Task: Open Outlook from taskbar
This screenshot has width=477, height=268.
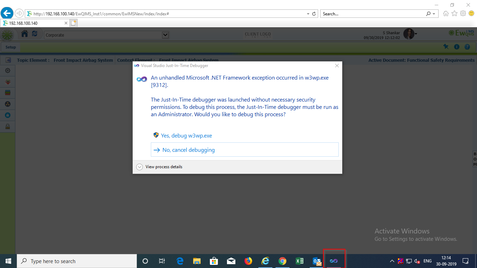Action: tap(317, 261)
